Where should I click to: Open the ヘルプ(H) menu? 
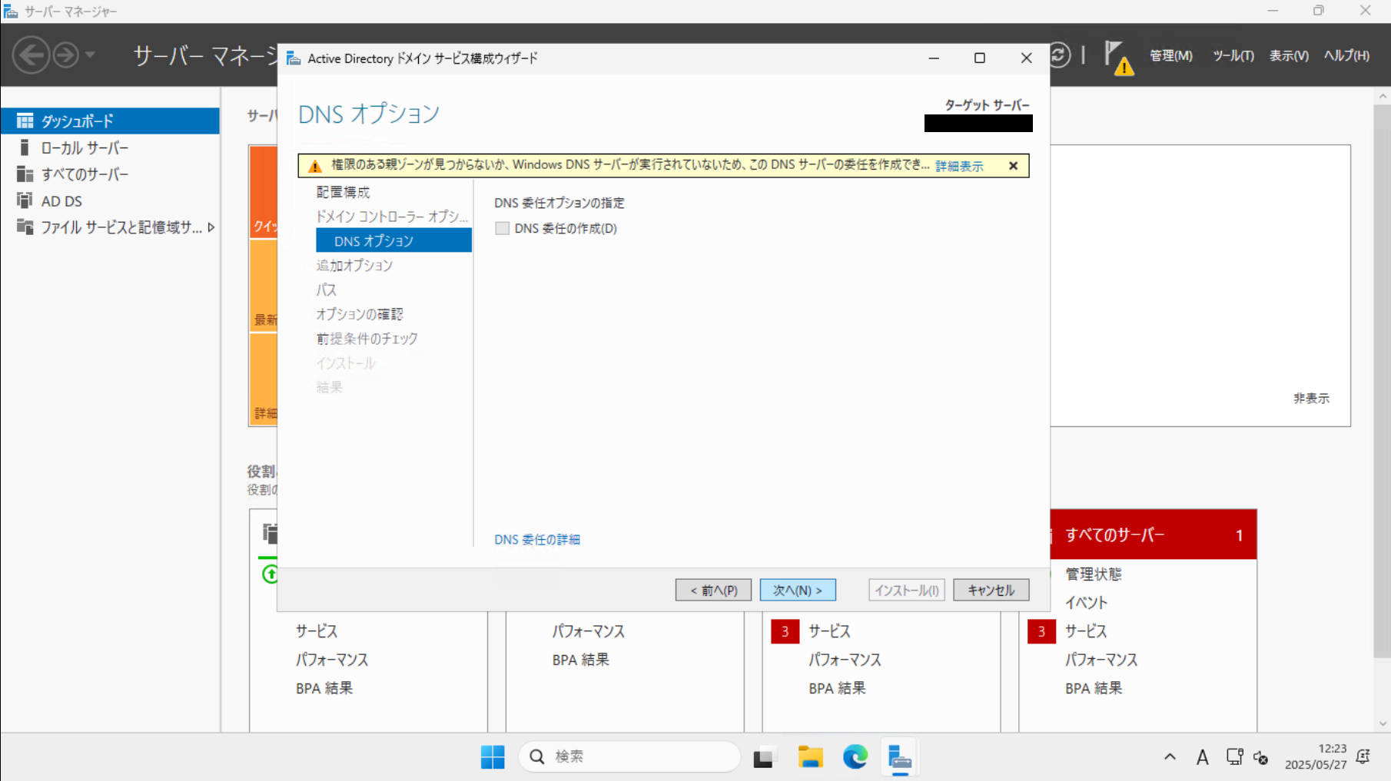coord(1346,55)
